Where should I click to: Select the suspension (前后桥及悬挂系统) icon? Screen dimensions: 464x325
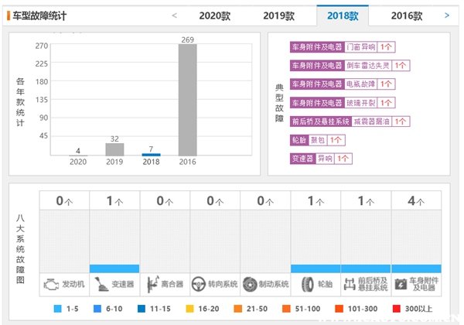(x=352, y=284)
